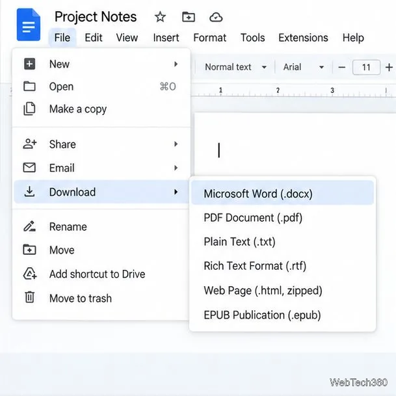Image resolution: width=396 pixels, height=396 pixels.
Task: Open the Arial font dropdown
Action: [x=304, y=67]
